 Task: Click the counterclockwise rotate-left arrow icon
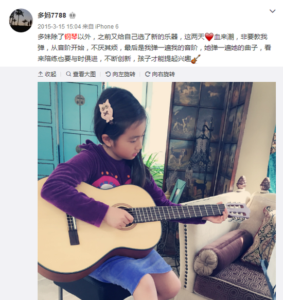click(108, 74)
